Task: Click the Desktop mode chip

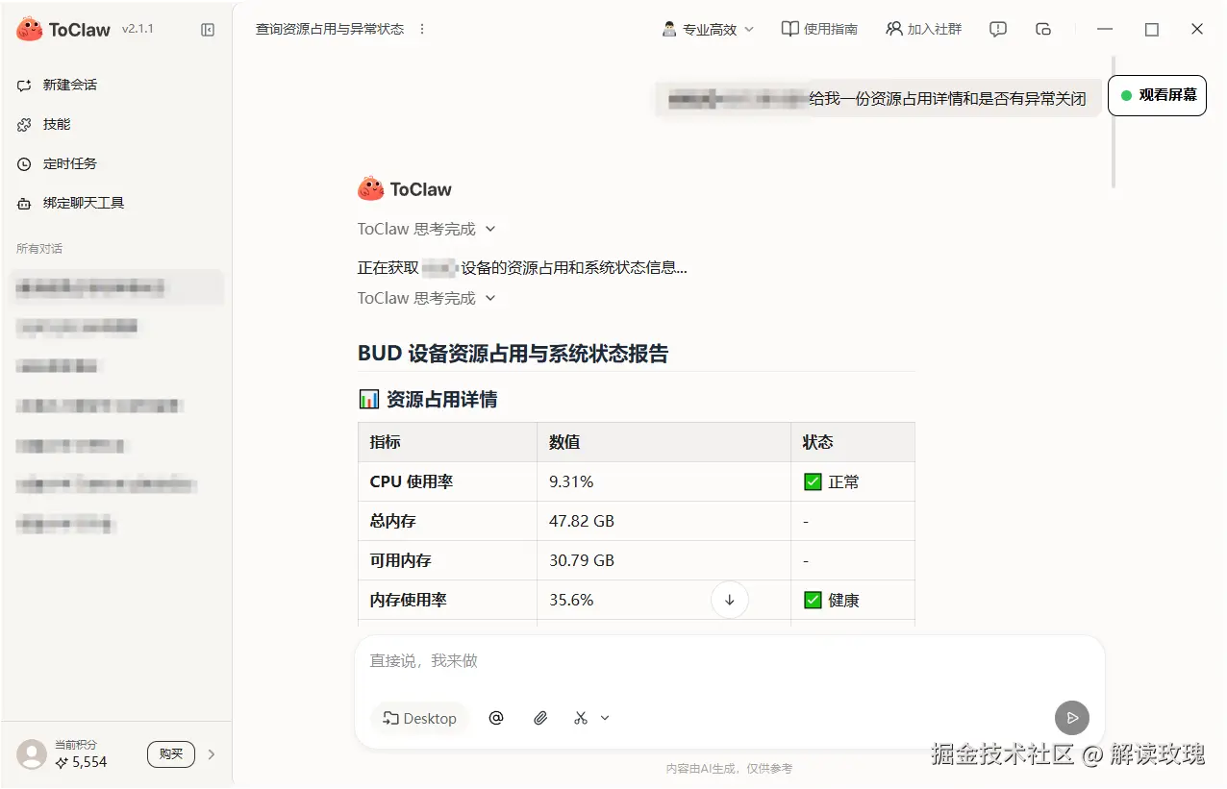Action: (x=419, y=718)
